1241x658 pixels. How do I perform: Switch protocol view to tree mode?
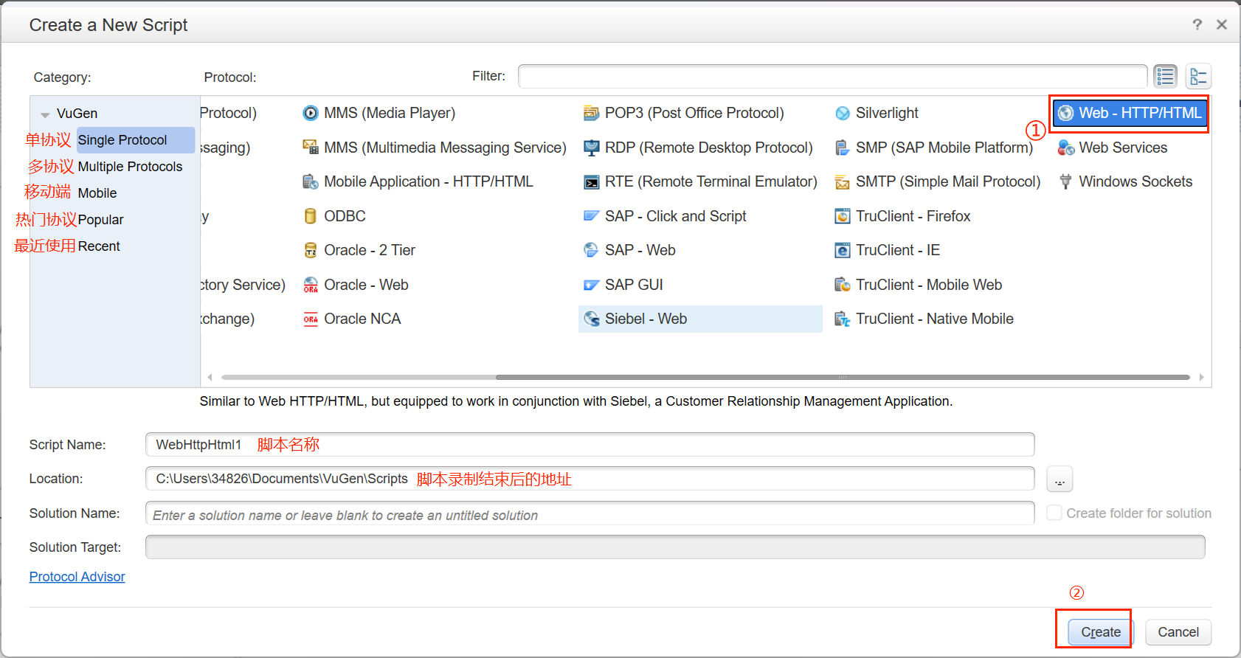coord(1198,76)
